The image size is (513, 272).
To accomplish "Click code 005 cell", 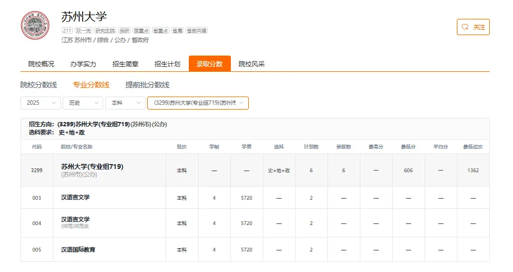I will click(x=37, y=250).
